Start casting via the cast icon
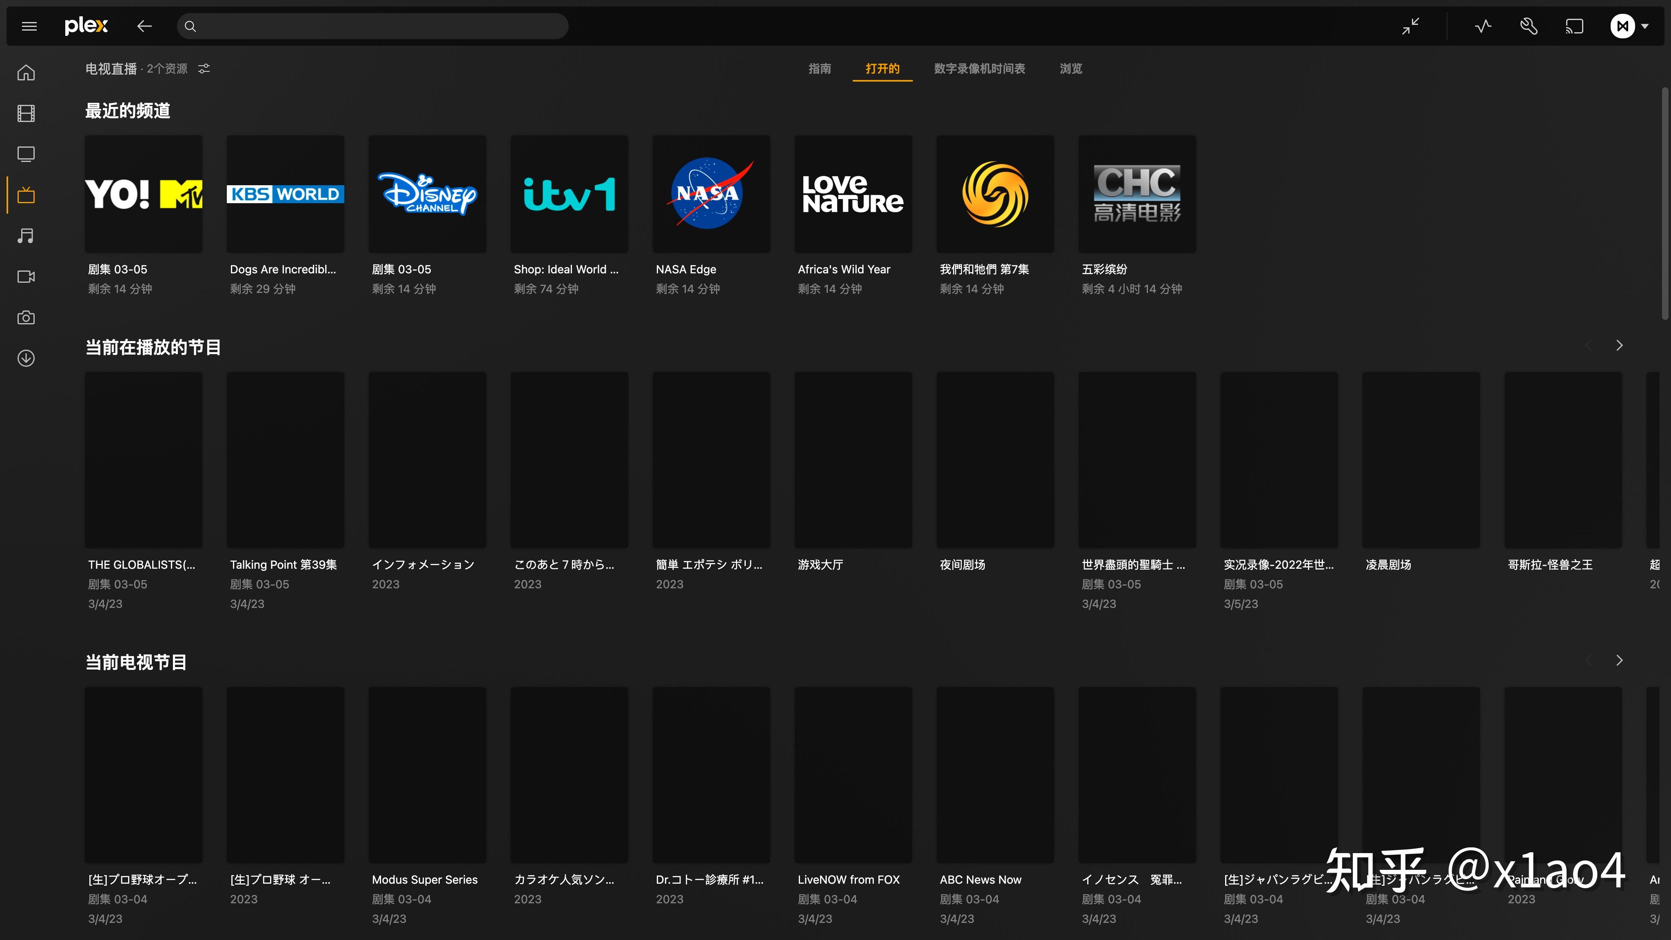 (x=1575, y=26)
